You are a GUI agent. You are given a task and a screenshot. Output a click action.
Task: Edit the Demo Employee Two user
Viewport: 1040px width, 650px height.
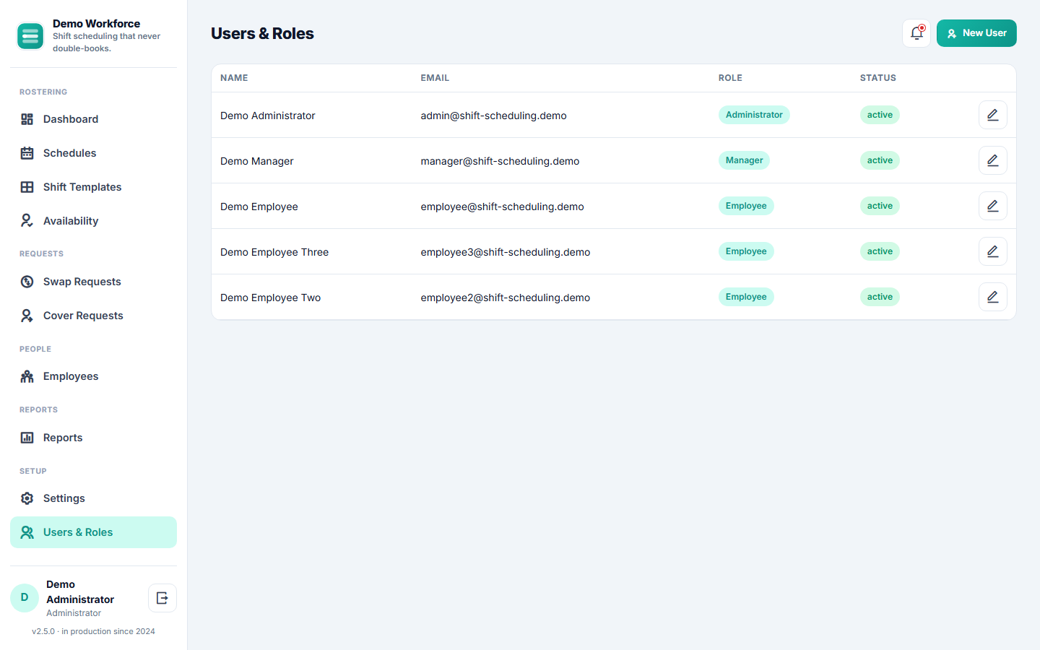pos(993,297)
